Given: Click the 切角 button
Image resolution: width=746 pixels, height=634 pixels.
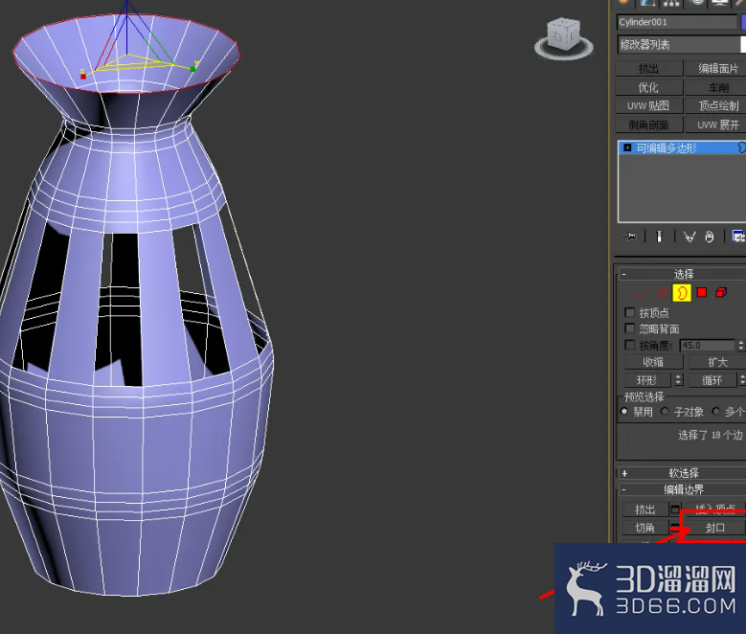Looking at the screenshot, I should 645,528.
